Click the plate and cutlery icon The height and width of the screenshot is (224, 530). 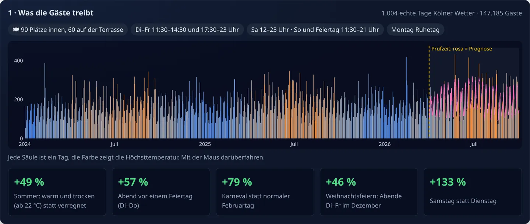(x=16, y=30)
